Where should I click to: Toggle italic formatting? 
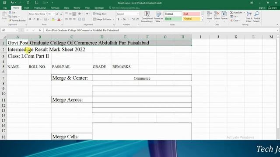(x=34, y=19)
